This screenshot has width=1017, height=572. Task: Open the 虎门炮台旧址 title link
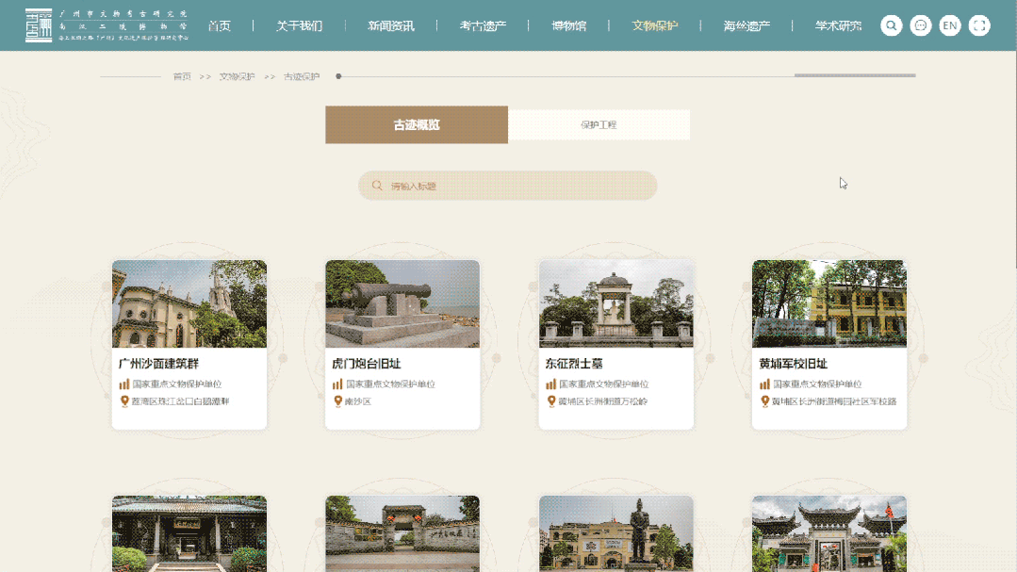click(367, 364)
